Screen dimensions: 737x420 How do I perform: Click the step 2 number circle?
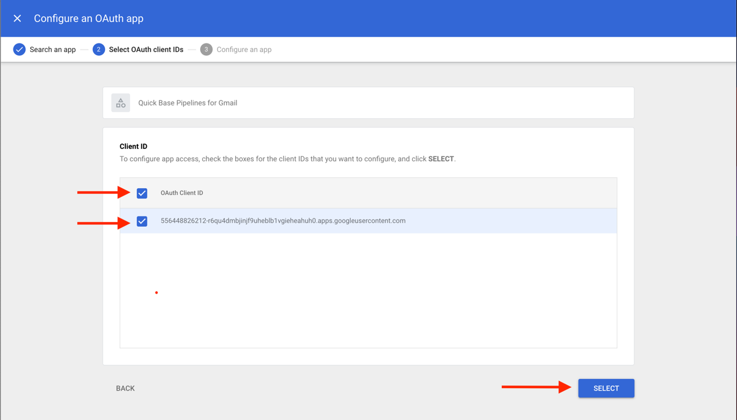point(99,50)
